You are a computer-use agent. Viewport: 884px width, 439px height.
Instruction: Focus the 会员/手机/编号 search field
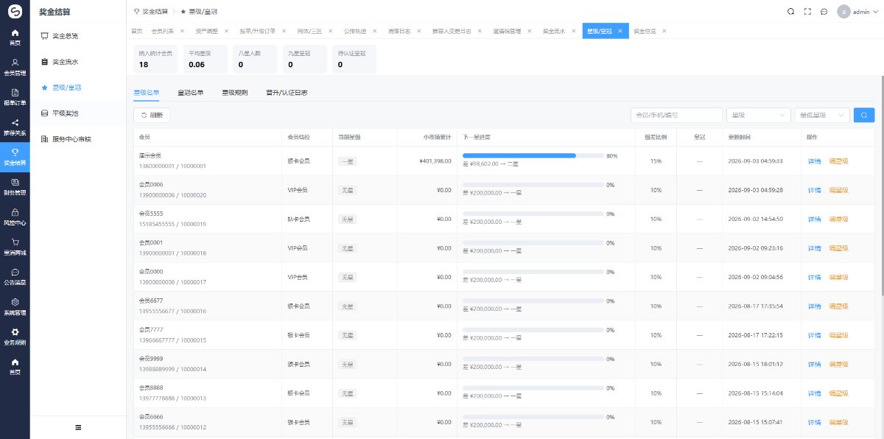(676, 115)
